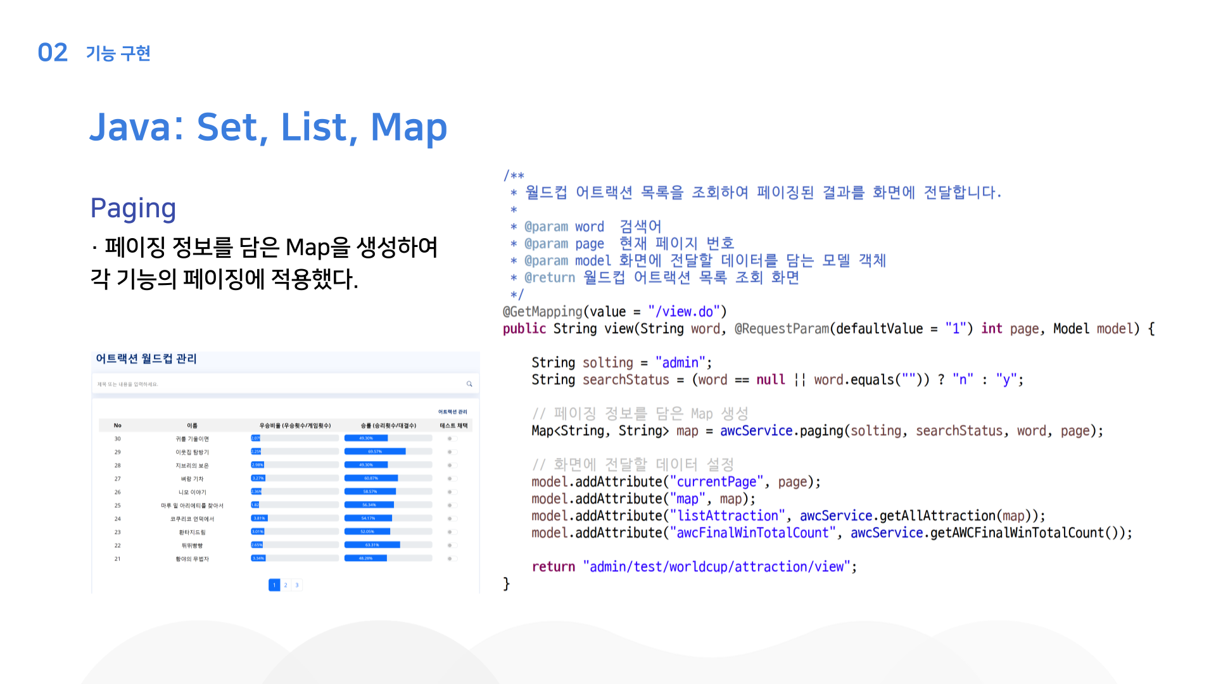Select the row named 니모 이야기
This screenshot has width=1216, height=684.
pos(285,491)
